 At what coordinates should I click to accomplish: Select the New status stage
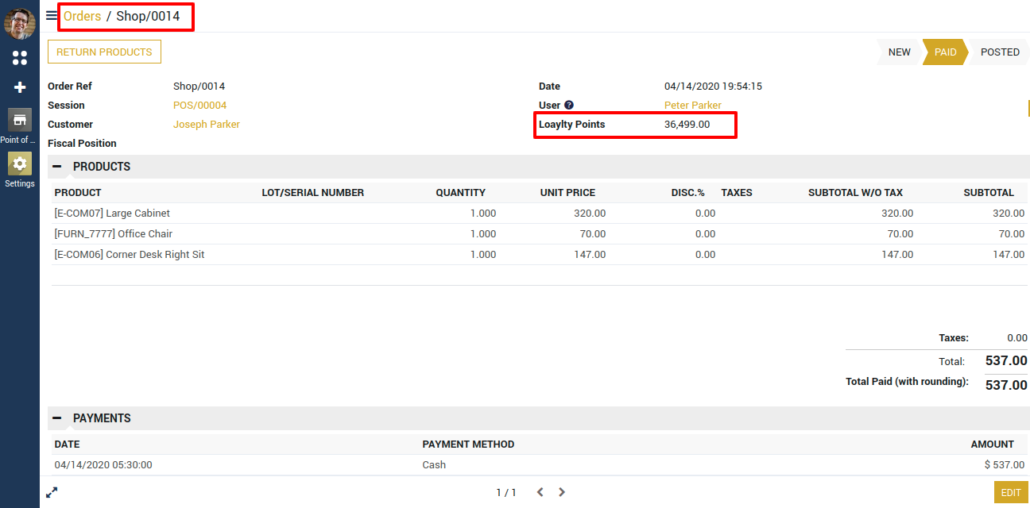899,52
